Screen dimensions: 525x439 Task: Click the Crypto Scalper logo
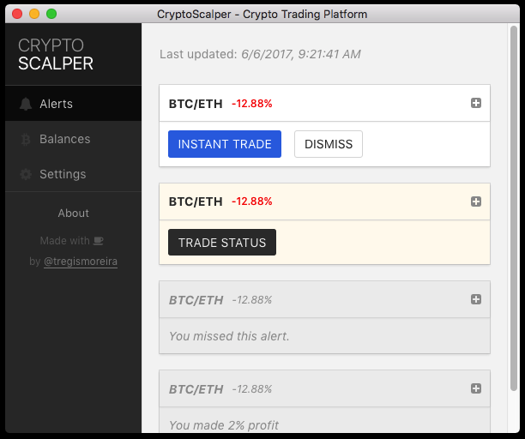tap(56, 54)
